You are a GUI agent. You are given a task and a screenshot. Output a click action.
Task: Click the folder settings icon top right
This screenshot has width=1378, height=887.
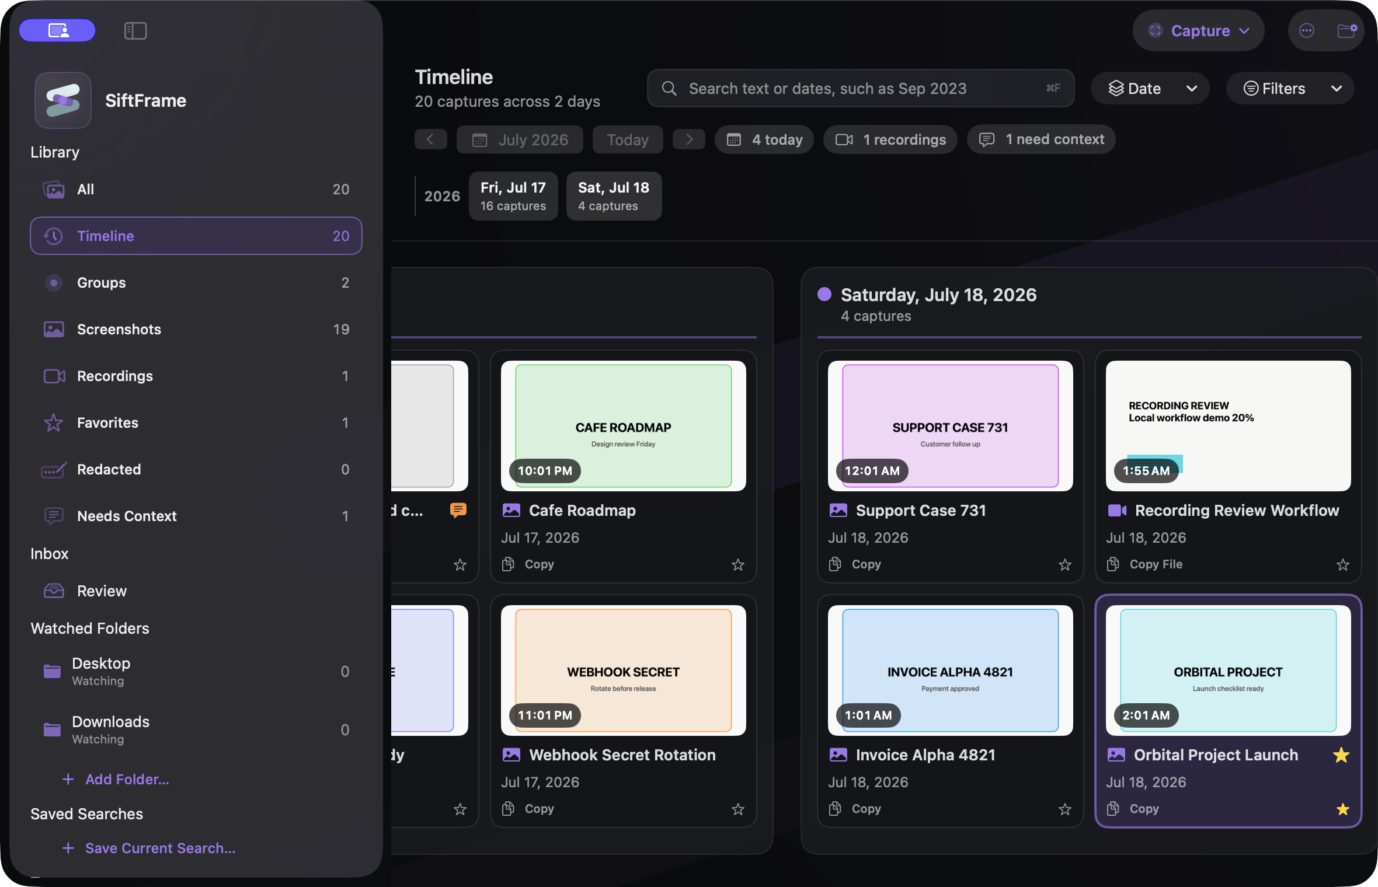1347,31
